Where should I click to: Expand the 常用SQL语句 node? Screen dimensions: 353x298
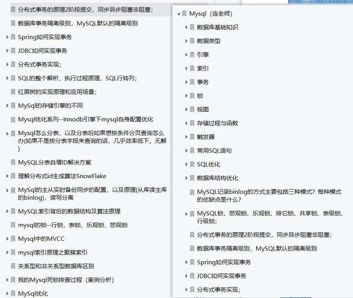pyautogui.click(x=186, y=151)
